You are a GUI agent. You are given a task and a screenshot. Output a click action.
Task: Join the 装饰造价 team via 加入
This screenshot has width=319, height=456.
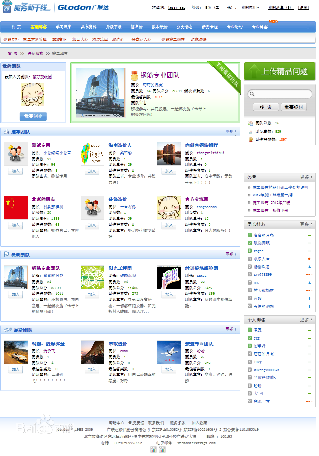92,225
